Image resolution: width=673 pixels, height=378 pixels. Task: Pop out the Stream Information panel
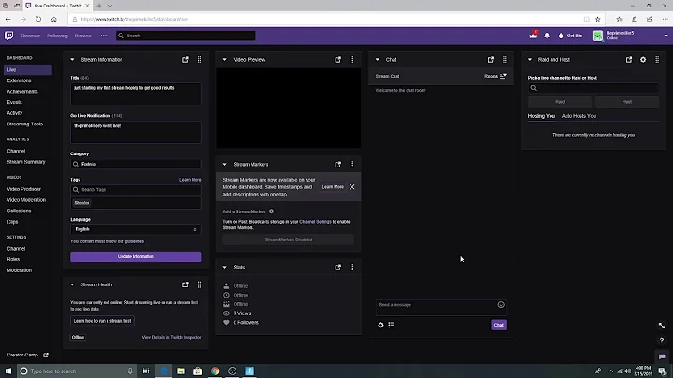[185, 59]
